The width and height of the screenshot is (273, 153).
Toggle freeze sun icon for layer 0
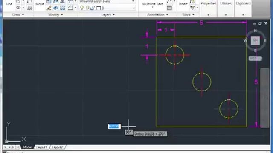[87, 8]
